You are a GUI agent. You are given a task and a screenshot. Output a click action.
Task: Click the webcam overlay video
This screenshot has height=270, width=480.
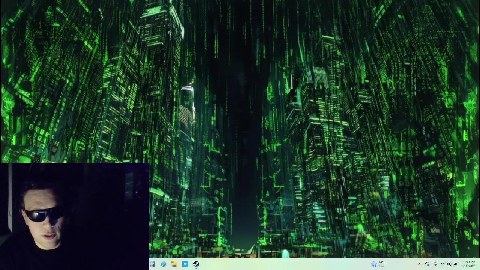74,216
